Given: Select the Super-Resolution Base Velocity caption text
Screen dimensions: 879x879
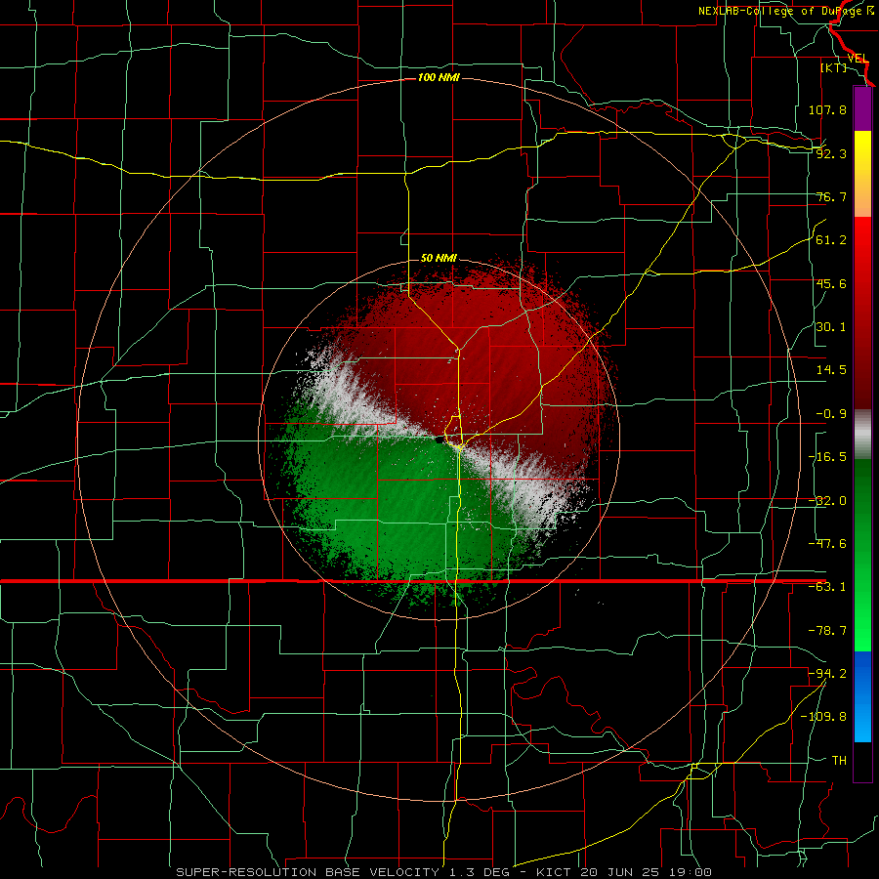Looking at the screenshot, I should [x=444, y=872].
